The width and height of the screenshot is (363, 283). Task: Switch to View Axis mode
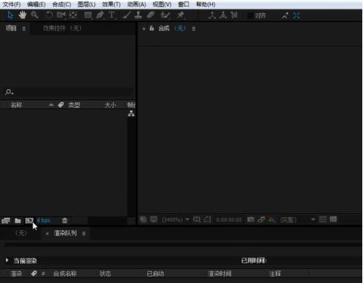[234, 15]
